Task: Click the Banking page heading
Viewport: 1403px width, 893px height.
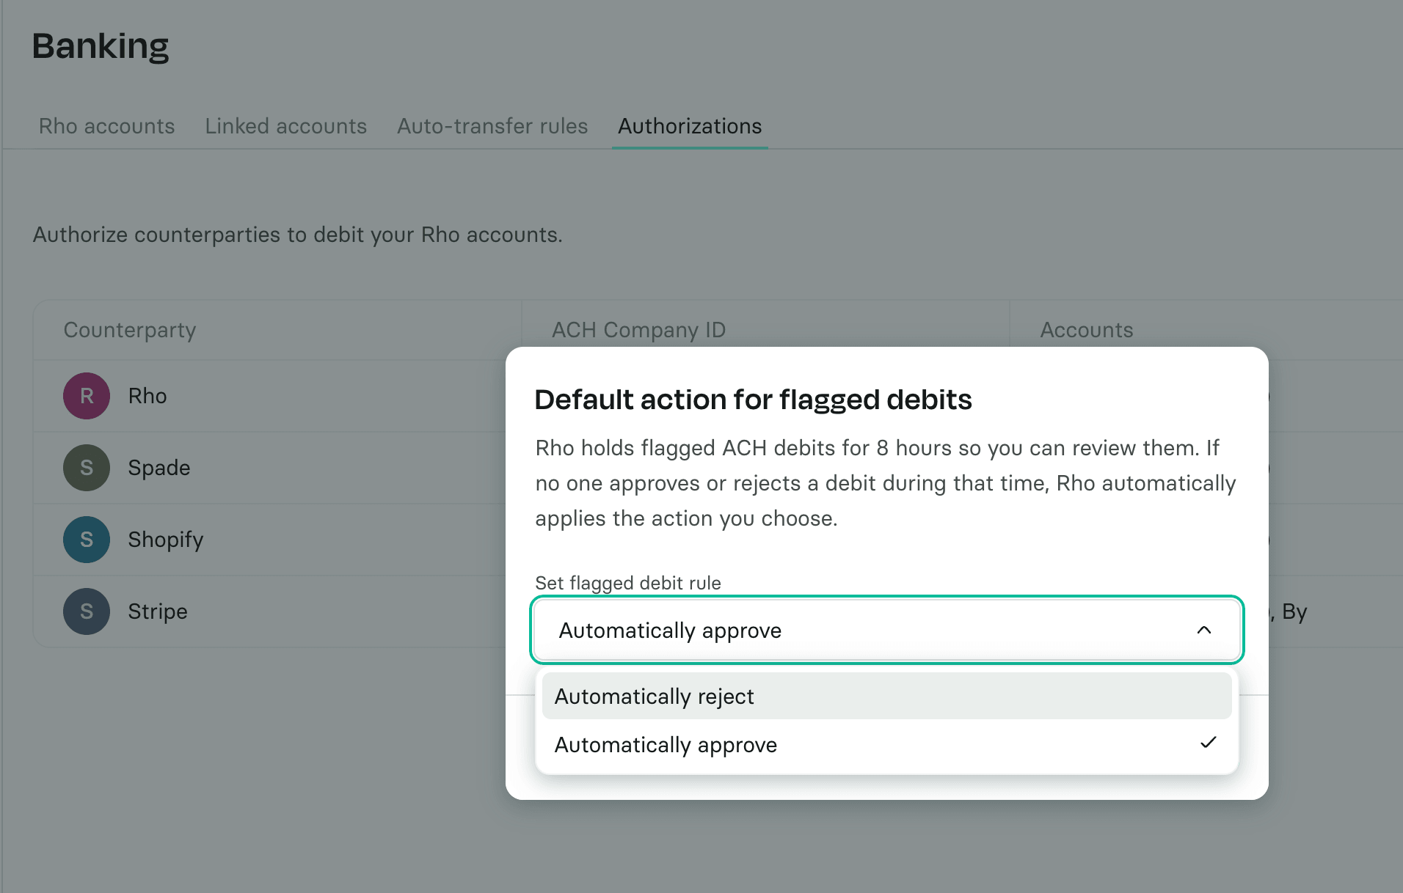Action: [101, 46]
